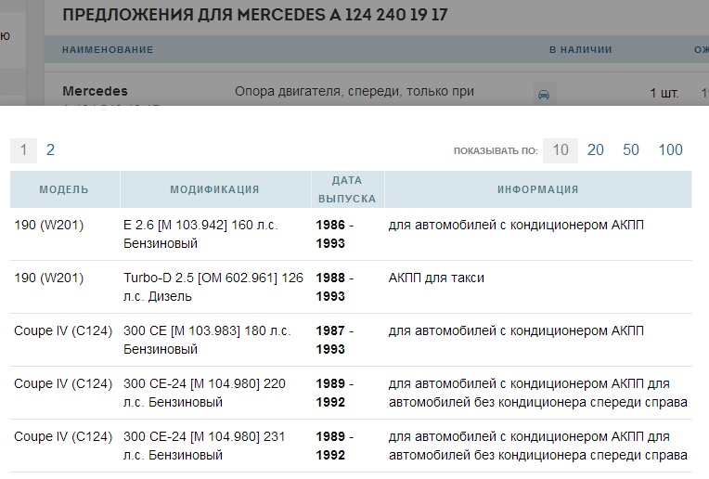Show 50 items per page
The image size is (709, 479).
tap(631, 149)
